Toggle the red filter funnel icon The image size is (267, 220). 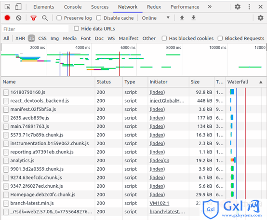[x=33, y=18]
